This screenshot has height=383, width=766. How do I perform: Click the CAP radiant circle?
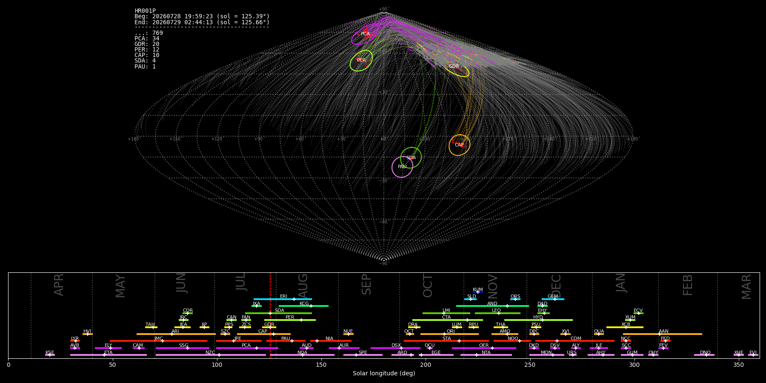pyautogui.click(x=460, y=145)
